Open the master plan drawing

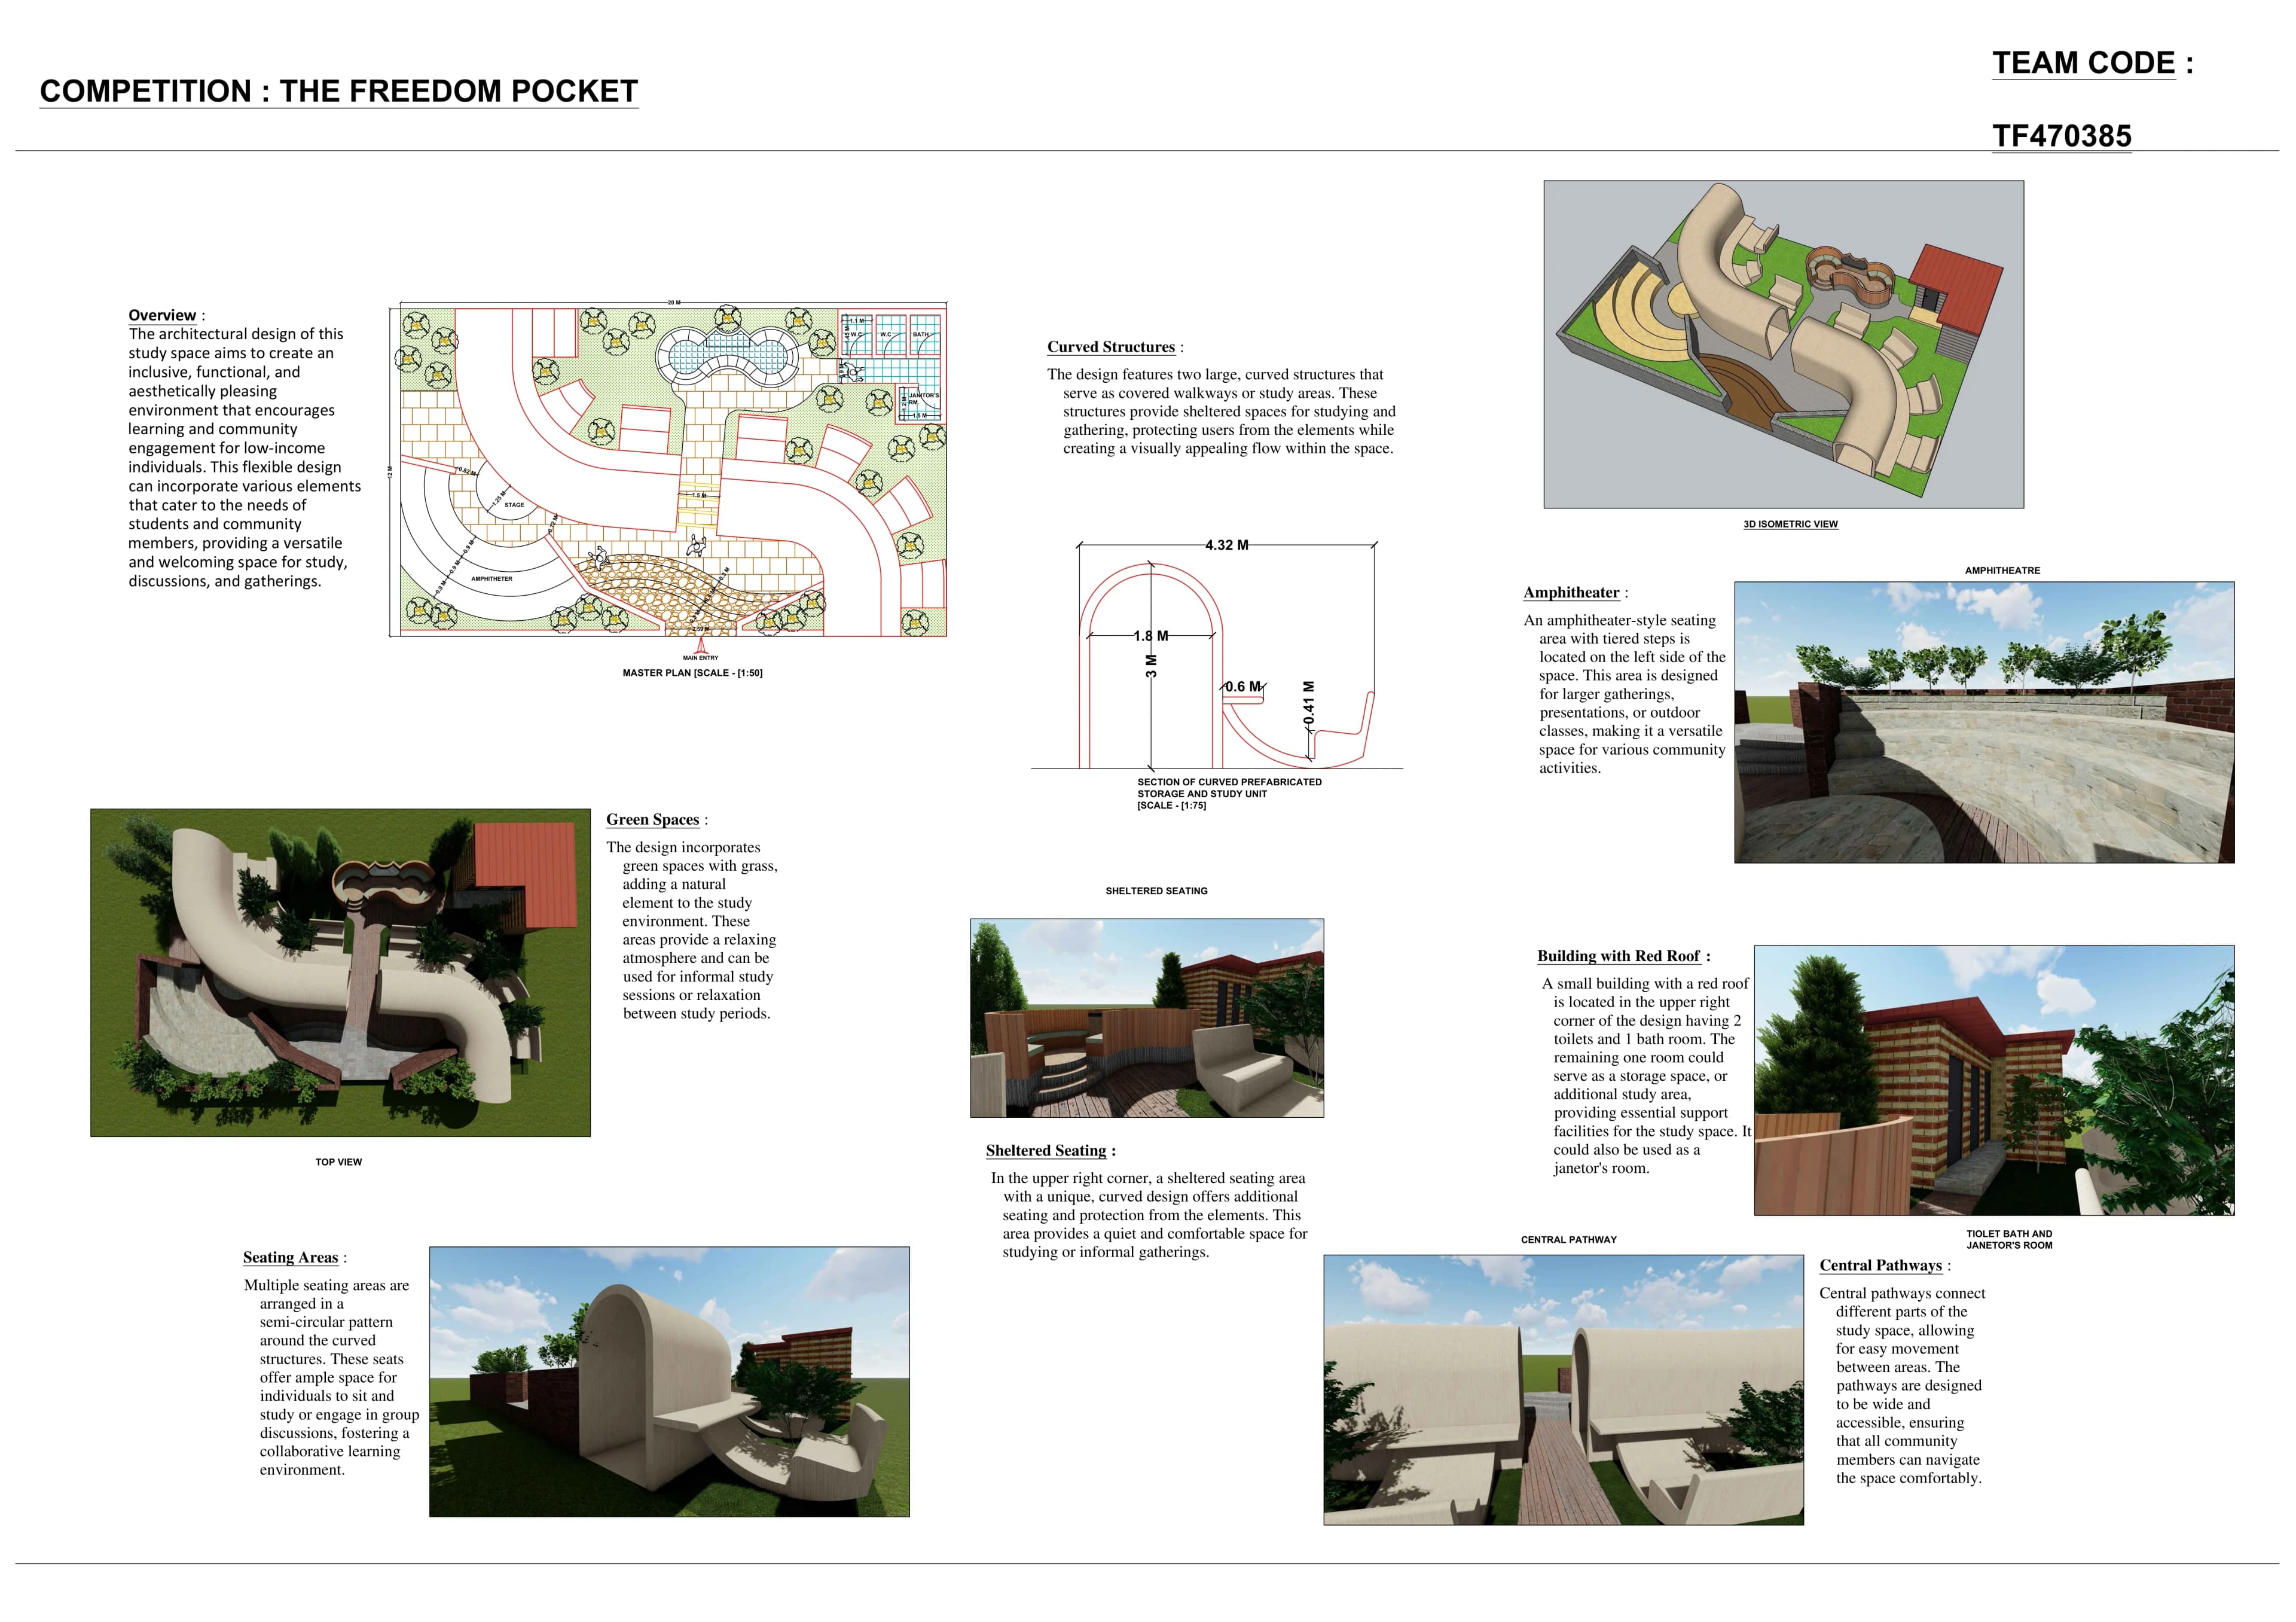click(x=668, y=469)
